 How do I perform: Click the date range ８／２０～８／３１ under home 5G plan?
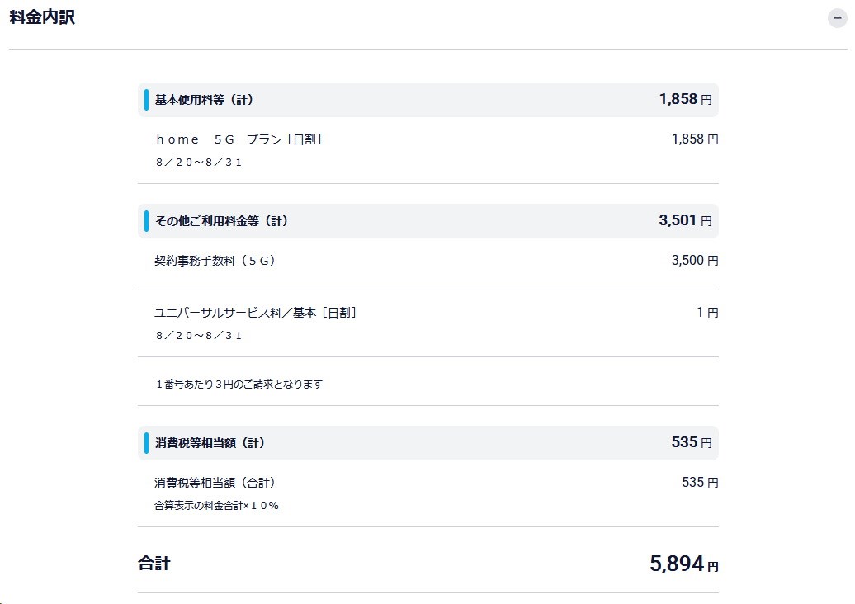pyautogui.click(x=198, y=162)
